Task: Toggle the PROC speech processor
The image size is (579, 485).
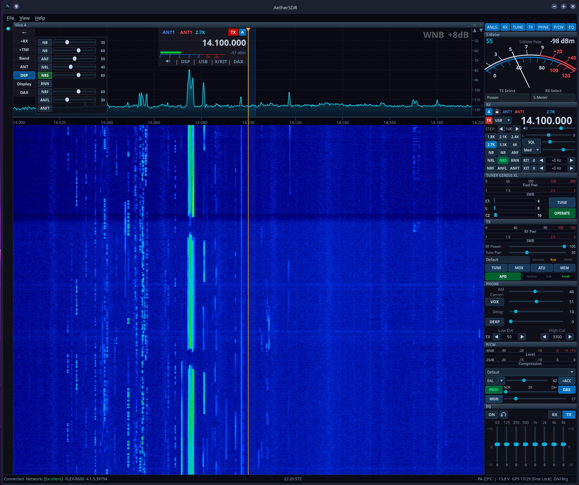Action: pyautogui.click(x=494, y=390)
